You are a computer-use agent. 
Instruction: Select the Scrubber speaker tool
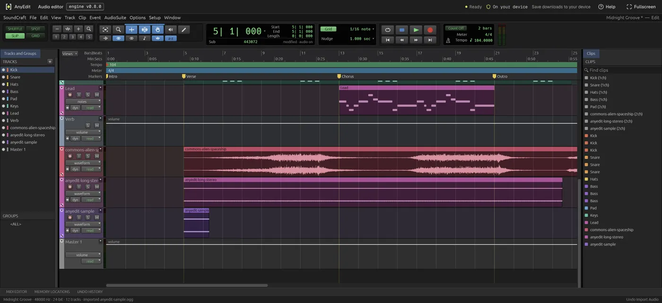(171, 29)
